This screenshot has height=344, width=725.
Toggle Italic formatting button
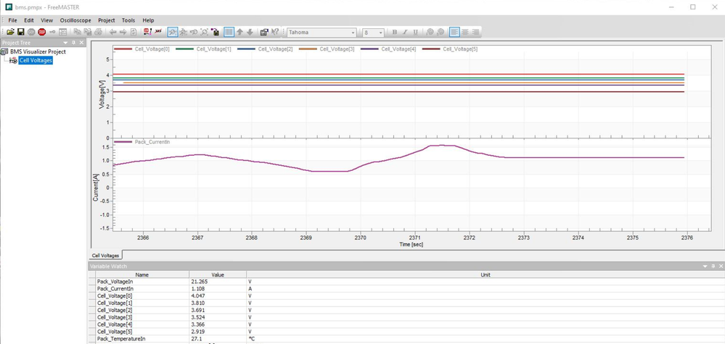405,33
